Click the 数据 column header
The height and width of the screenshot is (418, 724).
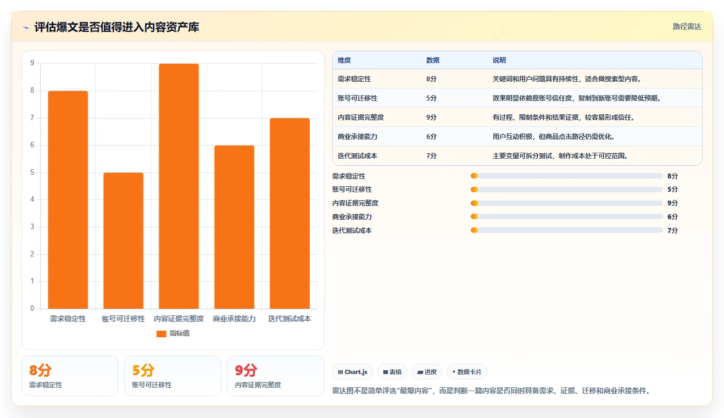pyautogui.click(x=433, y=60)
